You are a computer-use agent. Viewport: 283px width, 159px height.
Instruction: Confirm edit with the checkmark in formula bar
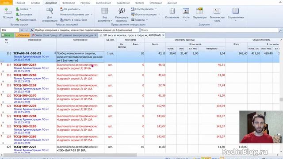27,30
